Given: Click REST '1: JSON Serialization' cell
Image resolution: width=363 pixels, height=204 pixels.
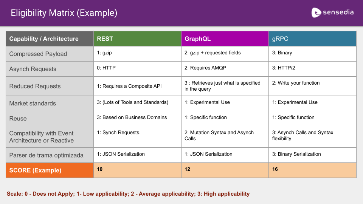Looking at the screenshot, I should [x=137, y=155].
